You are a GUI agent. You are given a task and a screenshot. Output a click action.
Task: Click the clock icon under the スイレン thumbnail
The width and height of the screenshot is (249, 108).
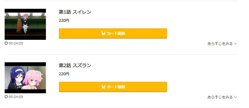pos(6,43)
